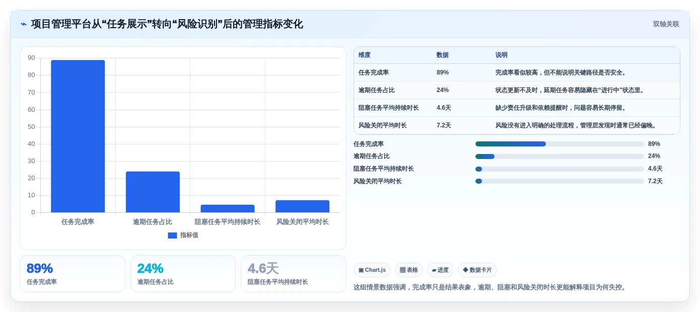Click the 任务完成率 progress bar
Image resolution: width=700 pixels, height=312 pixels.
coord(559,144)
